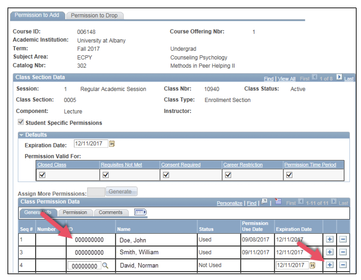Add another permission row for David, Norman
361x280 pixels.
pyautogui.click(x=330, y=265)
